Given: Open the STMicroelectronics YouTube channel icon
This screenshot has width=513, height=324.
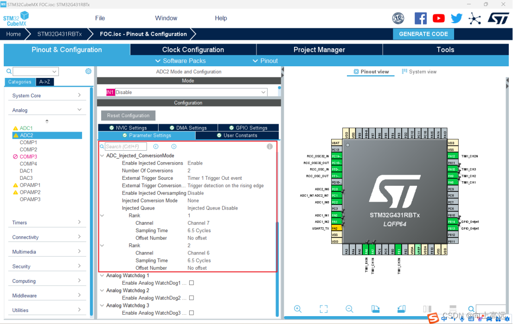Looking at the screenshot, I should tap(438, 18).
